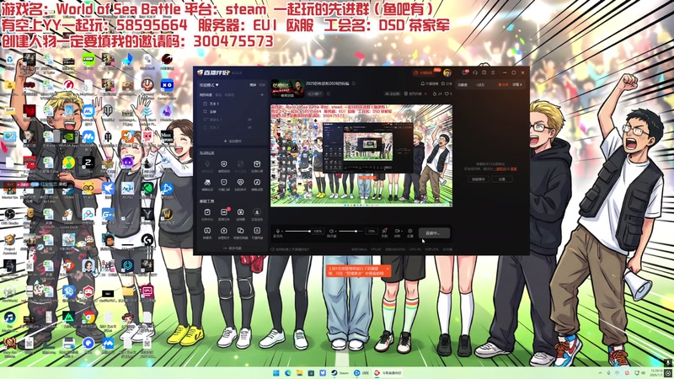Click the 添加素材 add material button
The width and height of the screenshot is (674, 379).
coord(233,141)
